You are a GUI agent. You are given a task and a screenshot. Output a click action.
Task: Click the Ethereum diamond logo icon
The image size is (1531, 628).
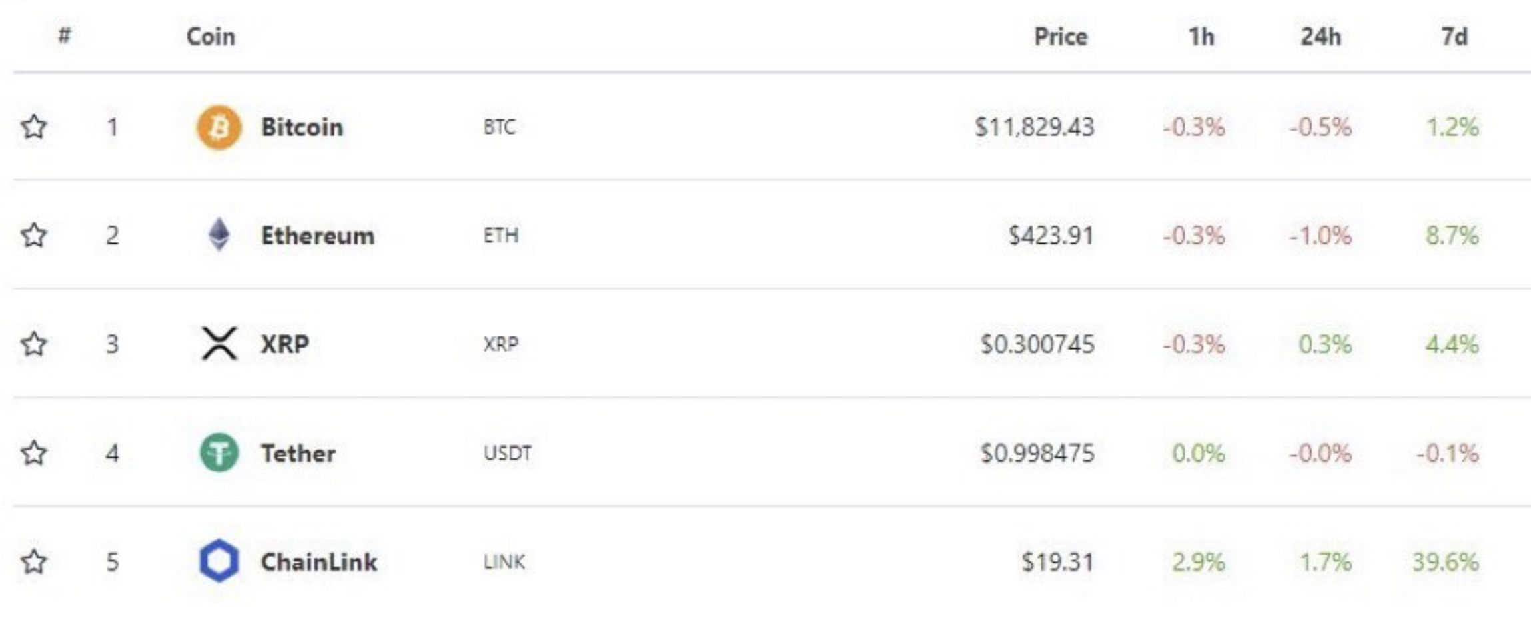point(219,235)
